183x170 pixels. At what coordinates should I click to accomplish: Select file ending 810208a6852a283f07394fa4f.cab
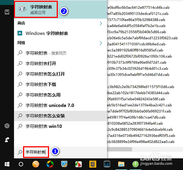(135, 123)
